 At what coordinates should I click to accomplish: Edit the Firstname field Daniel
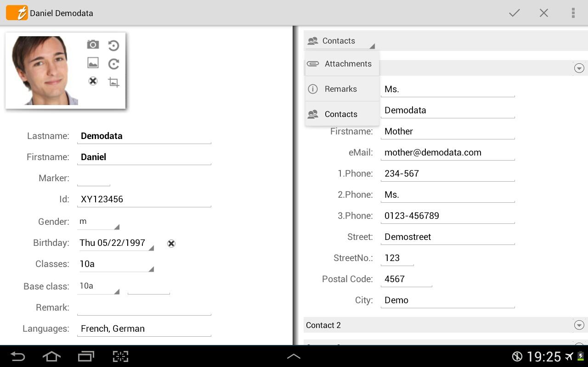coord(144,157)
